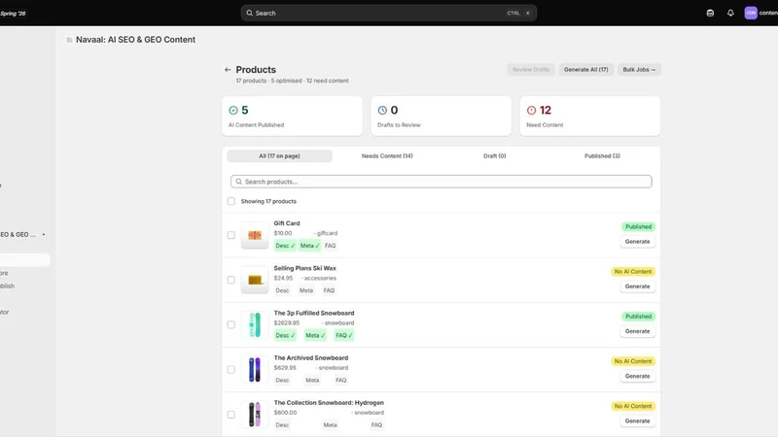
Task: Click the Drafts to Review stat card
Action: coord(442,116)
